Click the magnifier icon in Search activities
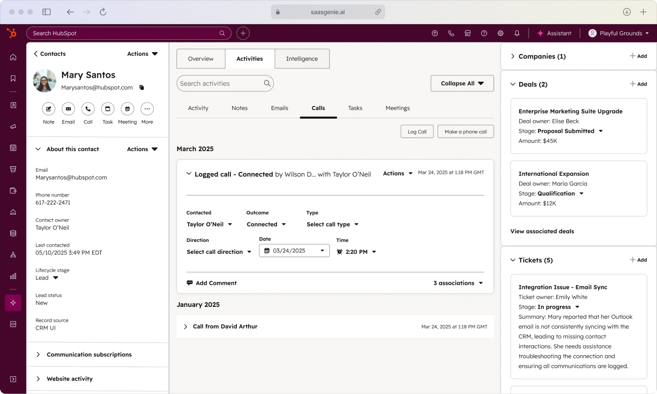This screenshot has height=394, width=657. pyautogui.click(x=267, y=83)
